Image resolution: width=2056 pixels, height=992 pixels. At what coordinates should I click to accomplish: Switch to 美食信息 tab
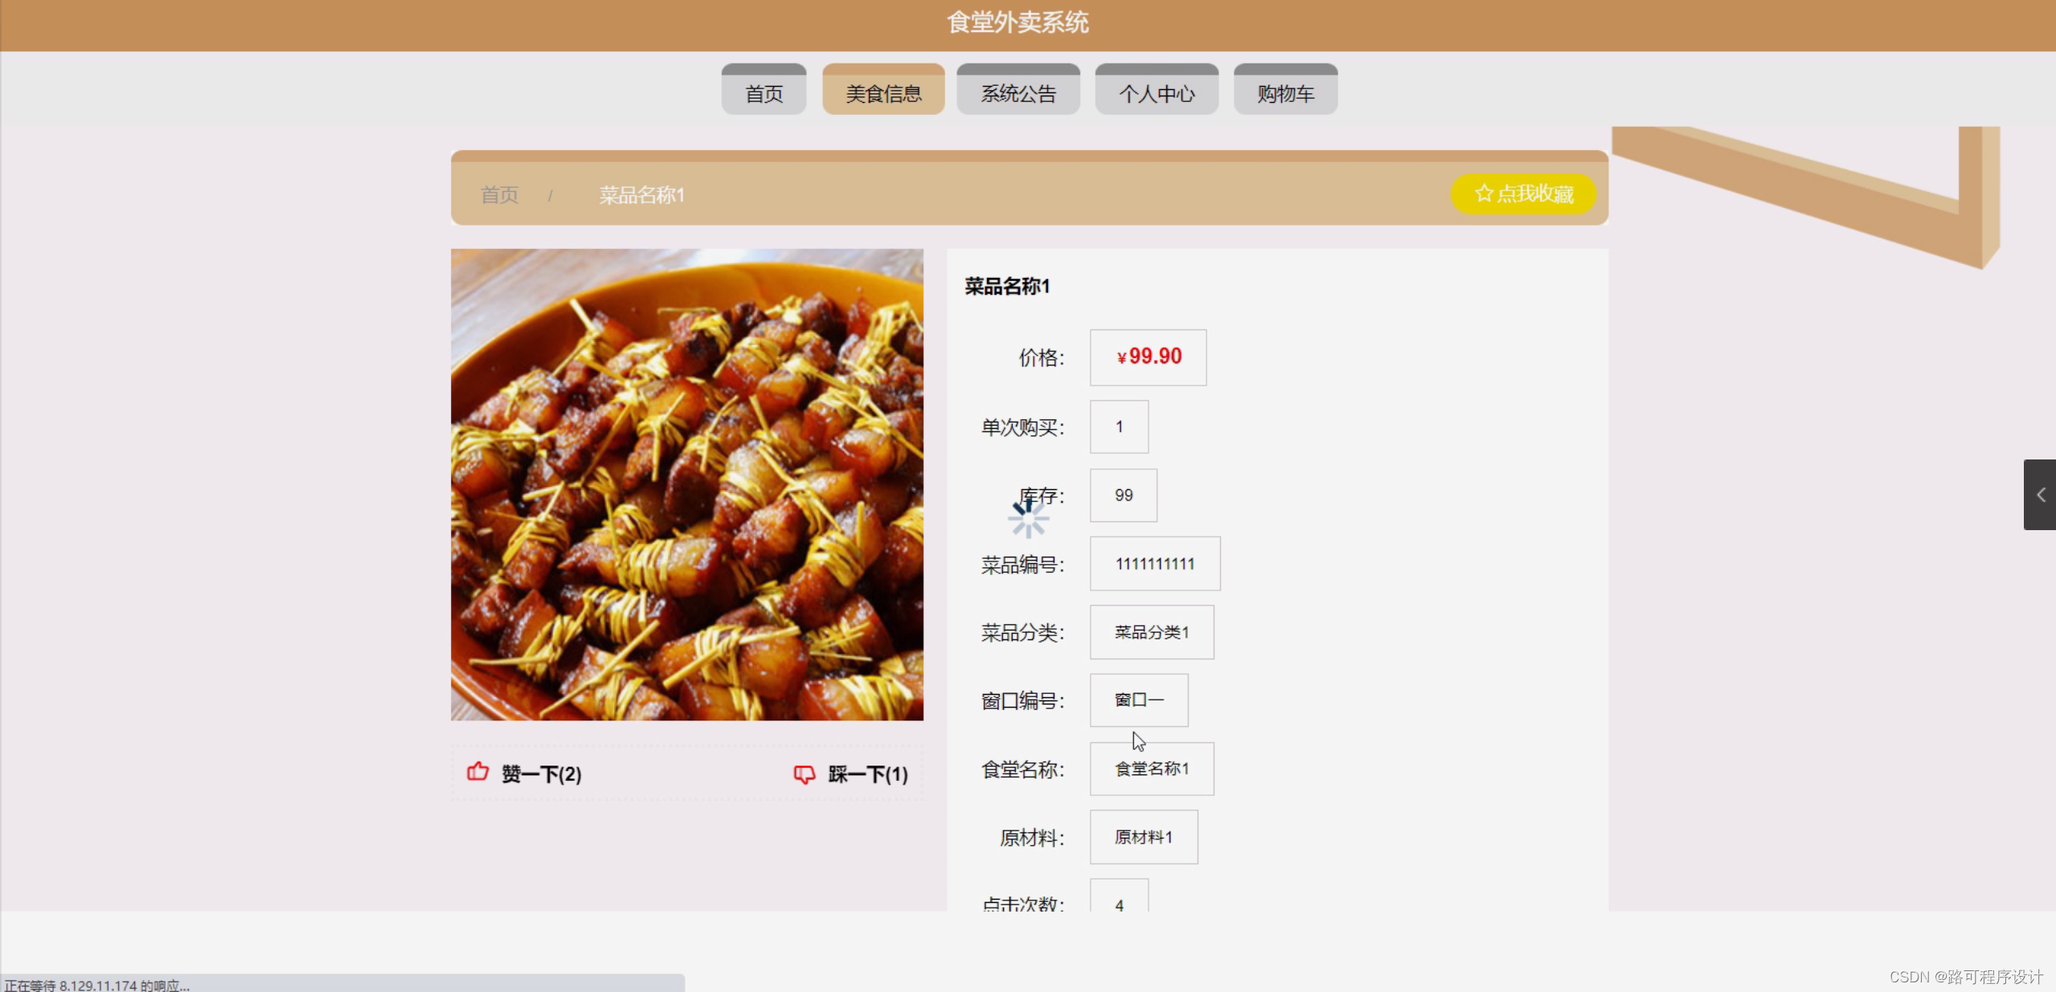883,93
